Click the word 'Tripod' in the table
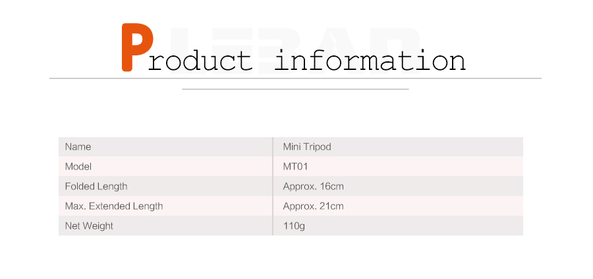 click(318, 146)
